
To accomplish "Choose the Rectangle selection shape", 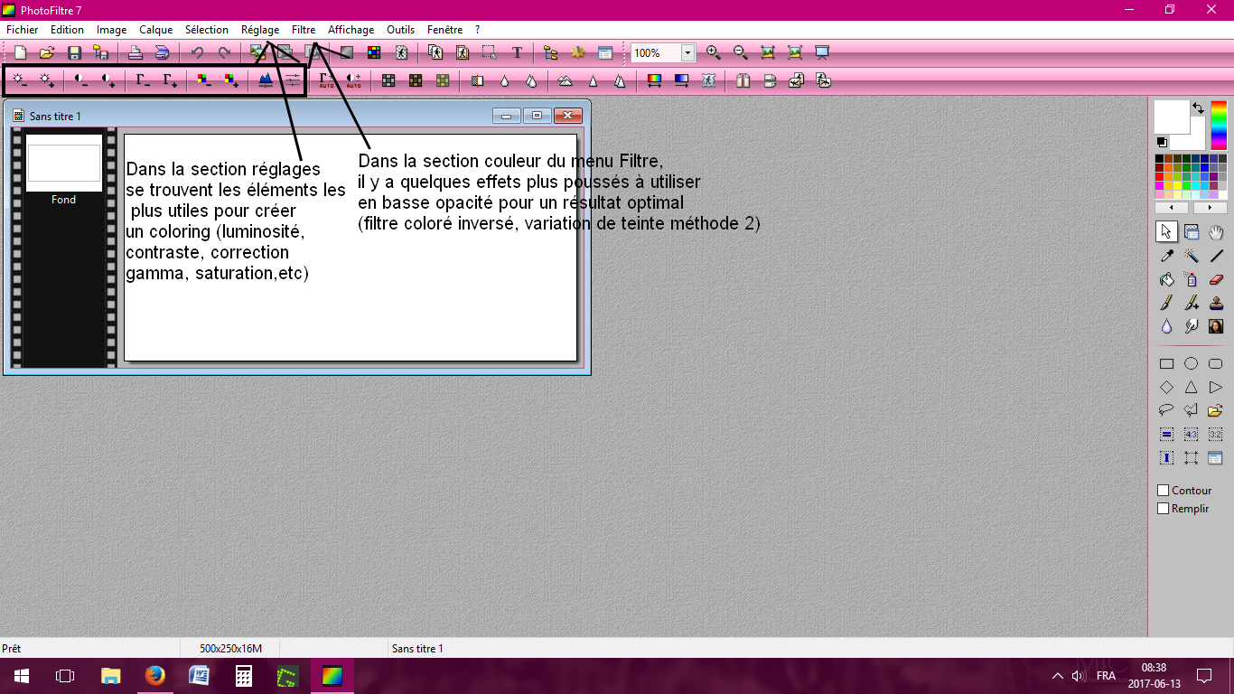I will 1166,364.
